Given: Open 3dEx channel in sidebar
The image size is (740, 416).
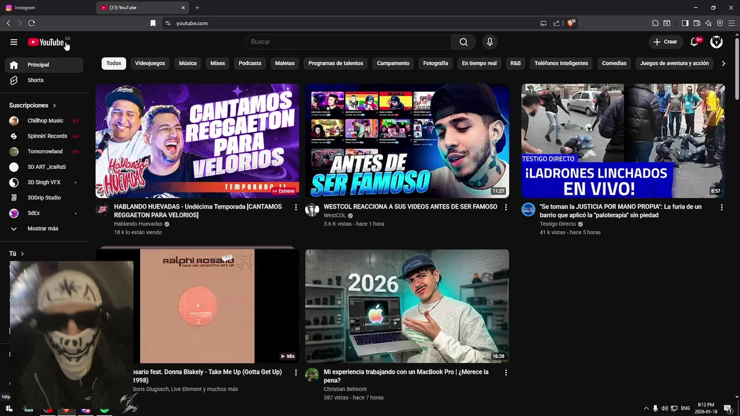Looking at the screenshot, I should [x=44, y=213].
